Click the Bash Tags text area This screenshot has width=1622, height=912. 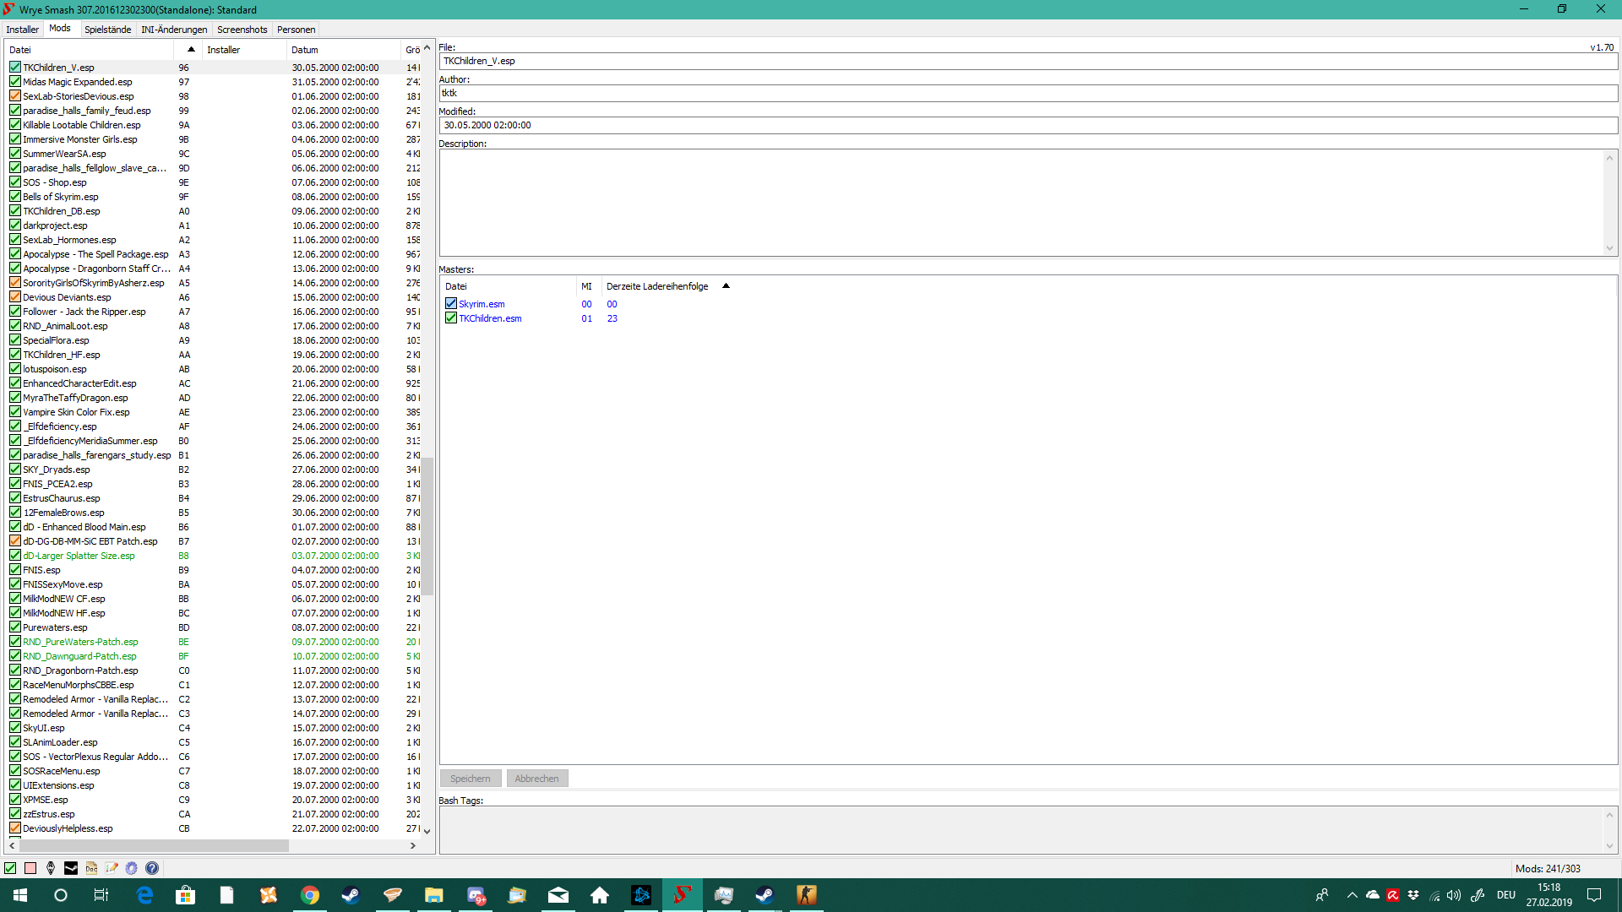tap(1021, 830)
